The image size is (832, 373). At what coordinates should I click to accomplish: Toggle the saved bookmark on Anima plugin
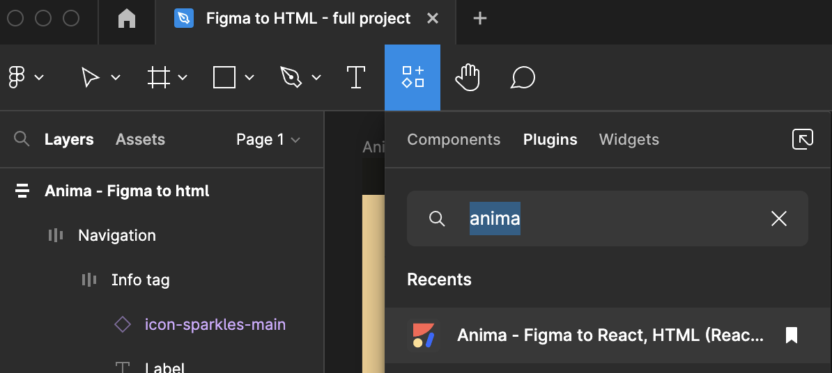pos(791,335)
